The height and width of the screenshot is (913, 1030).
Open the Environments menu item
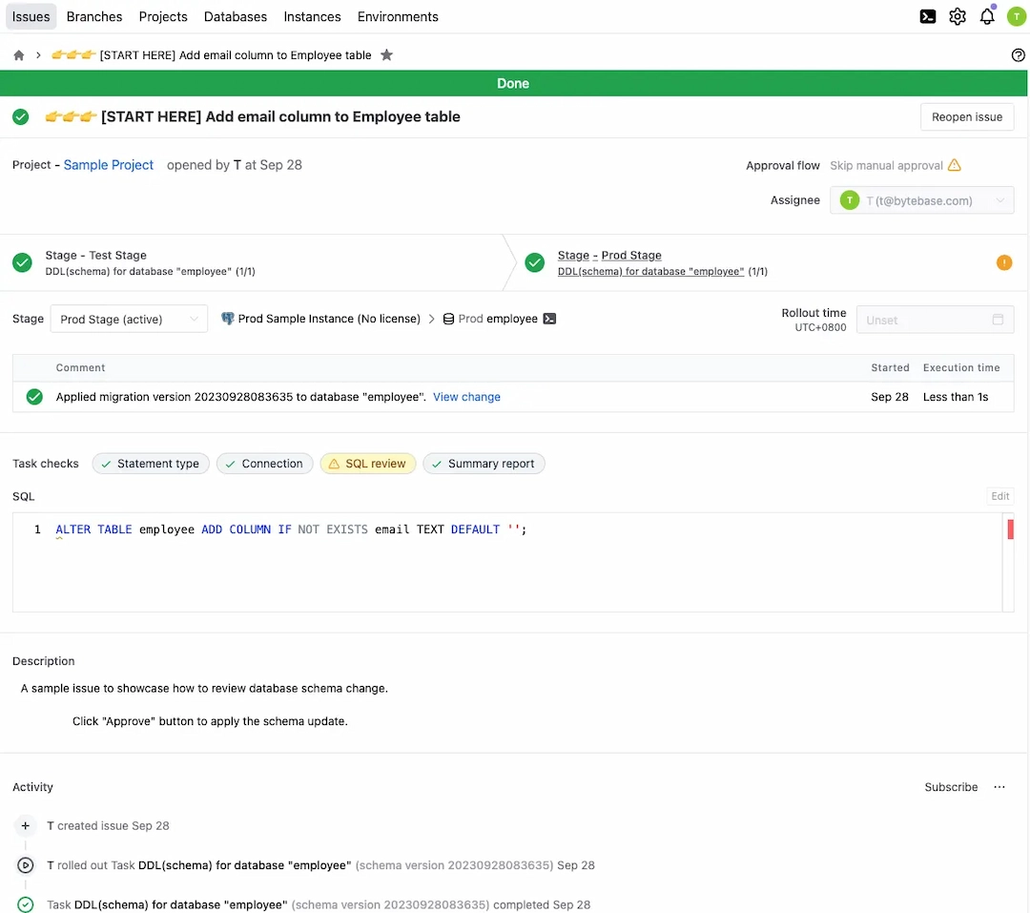click(x=398, y=16)
